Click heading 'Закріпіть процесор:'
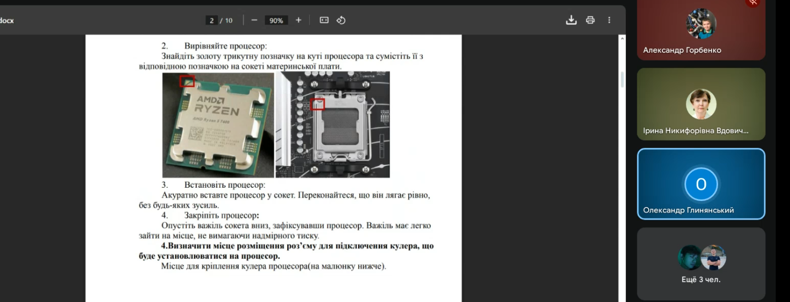 tap(222, 215)
